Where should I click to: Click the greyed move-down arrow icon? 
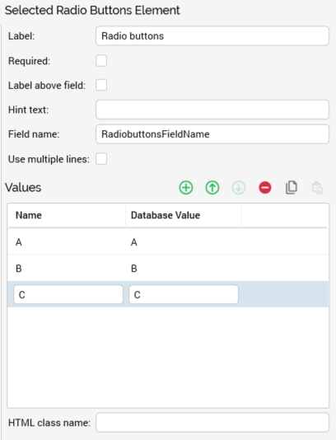(x=239, y=187)
